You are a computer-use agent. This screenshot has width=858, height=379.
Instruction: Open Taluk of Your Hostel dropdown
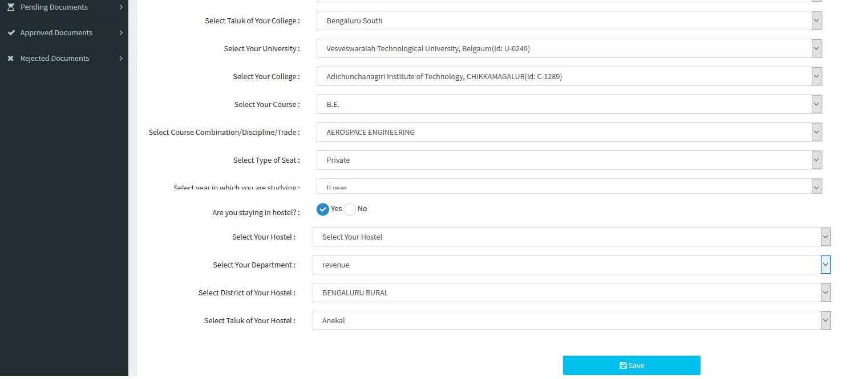pos(572,320)
